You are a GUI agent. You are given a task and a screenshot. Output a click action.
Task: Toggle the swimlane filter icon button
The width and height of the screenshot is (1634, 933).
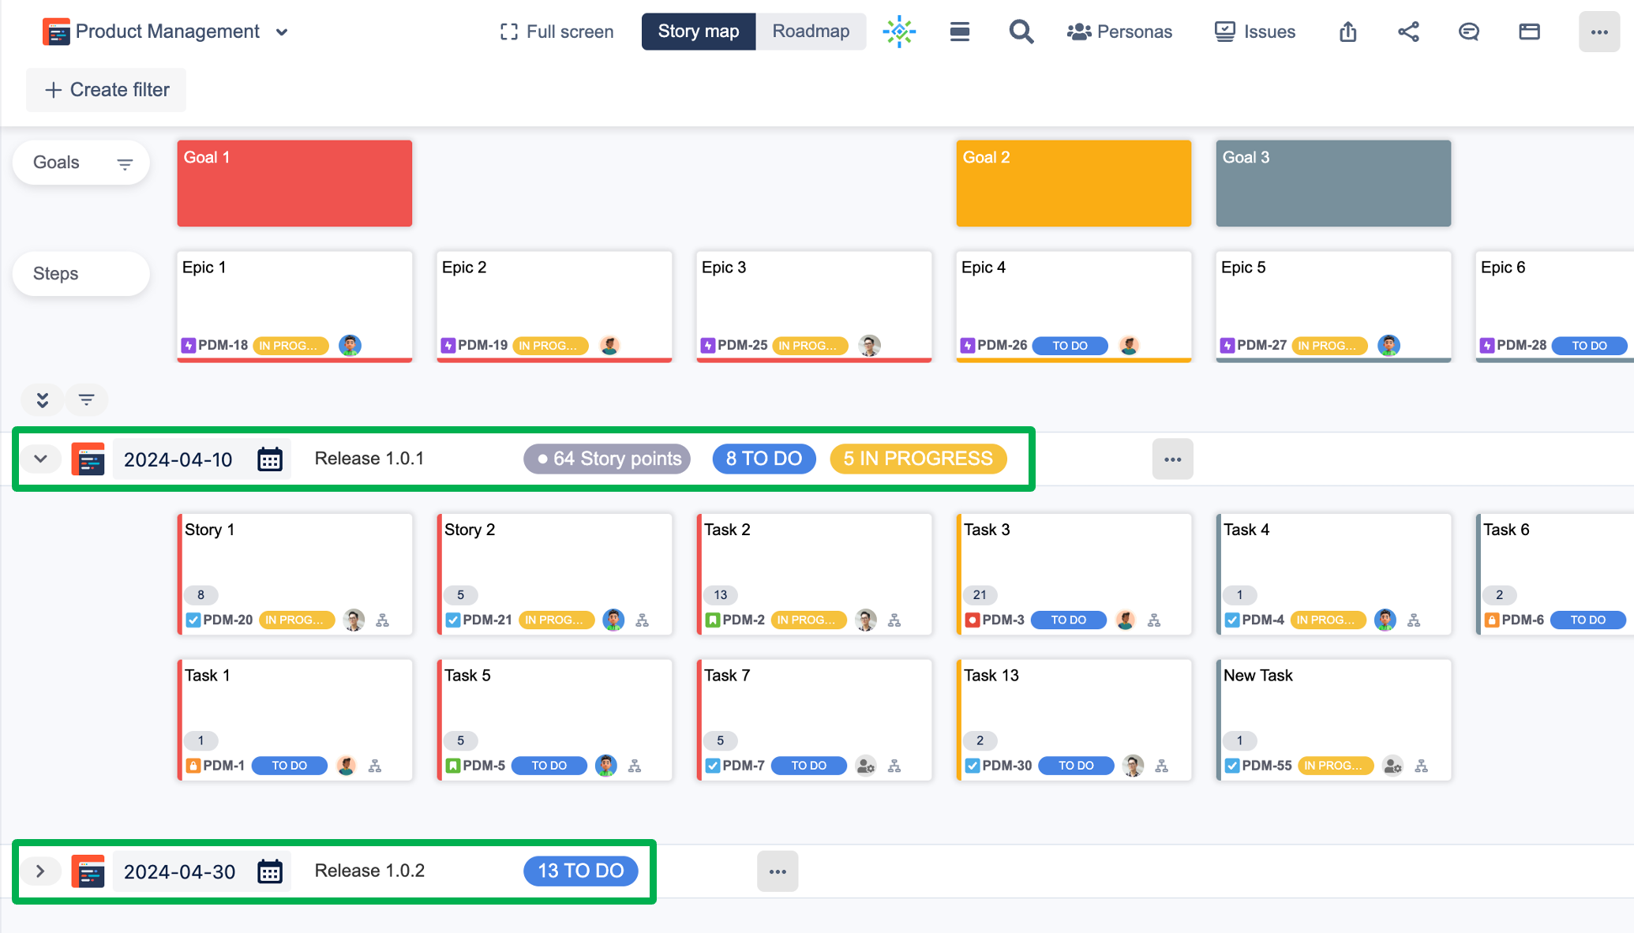(87, 400)
